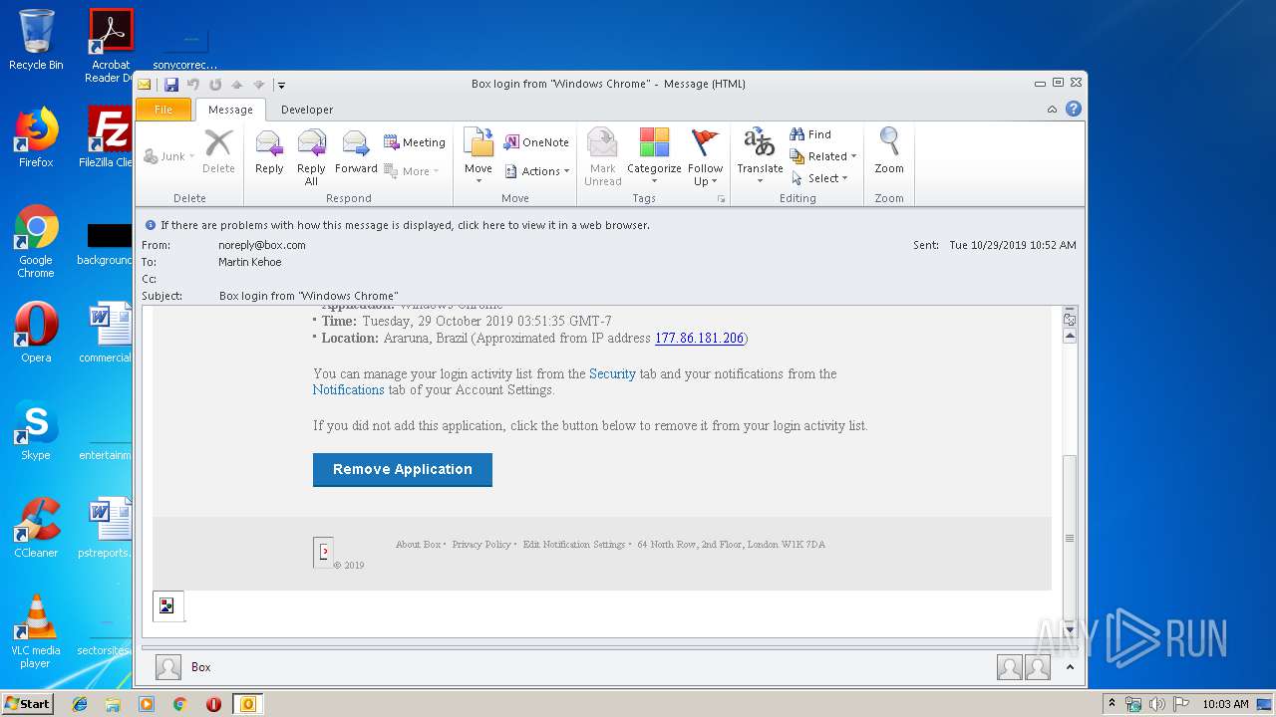This screenshot has height=717, width=1276.
Task: Click the view in web browser info bar
Action: pos(405,225)
